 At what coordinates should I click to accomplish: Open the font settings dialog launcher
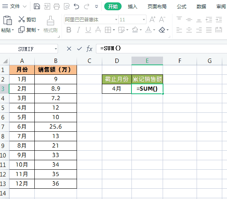(169, 36)
